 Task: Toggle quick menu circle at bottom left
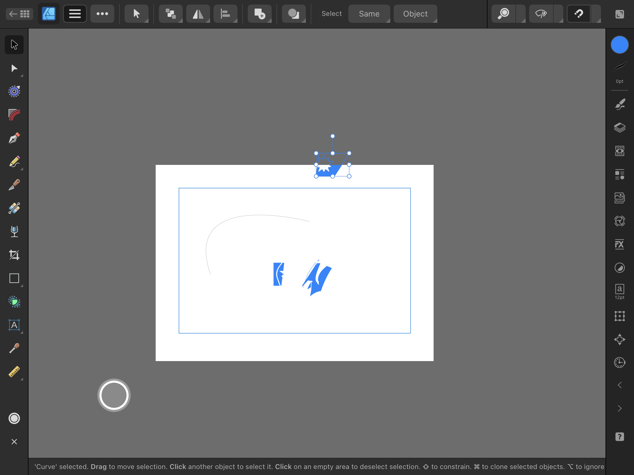click(x=14, y=418)
